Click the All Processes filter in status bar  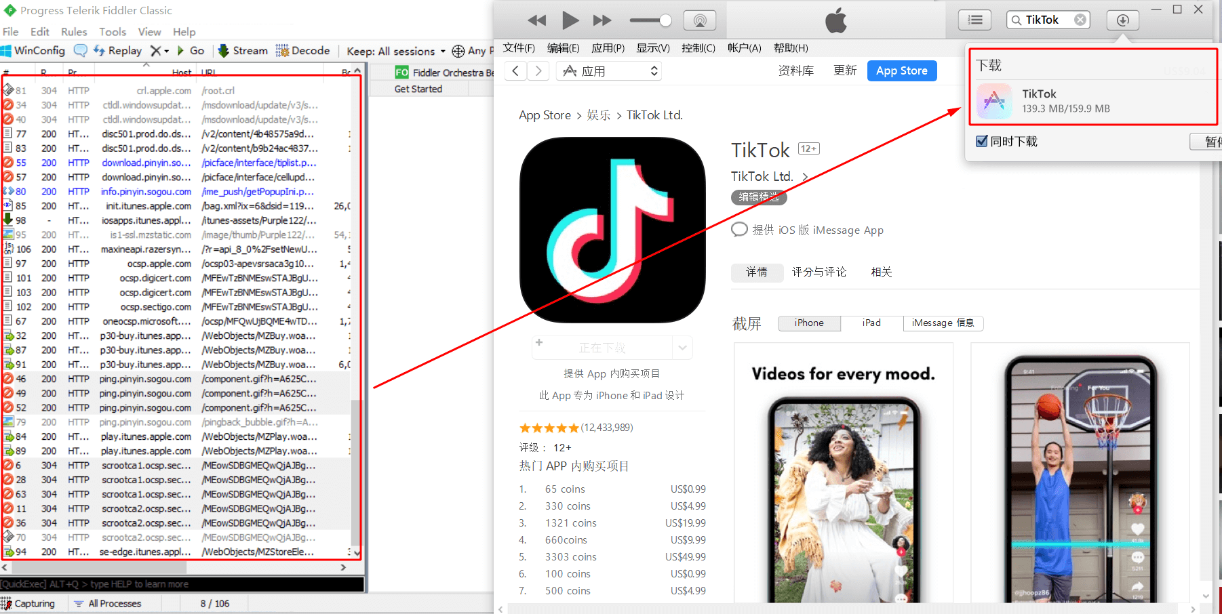click(x=108, y=603)
